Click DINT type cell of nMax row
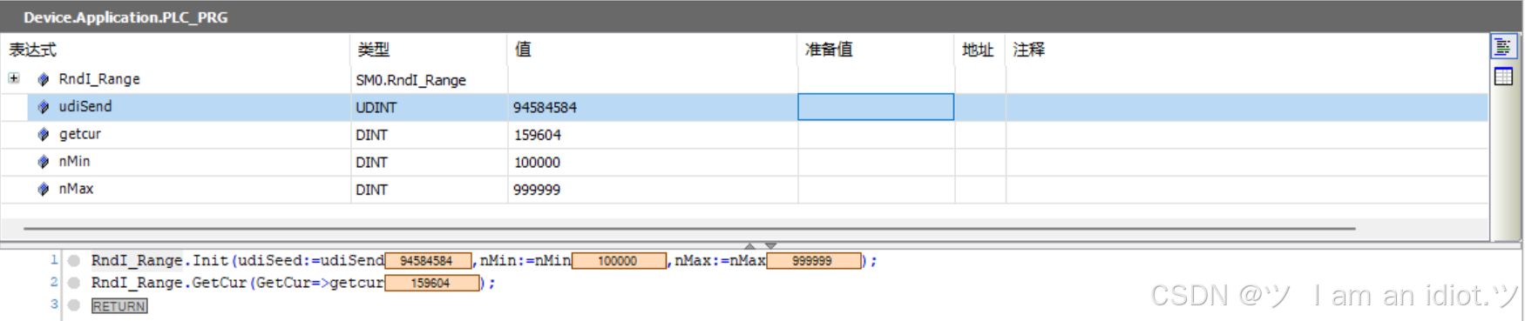 371,190
